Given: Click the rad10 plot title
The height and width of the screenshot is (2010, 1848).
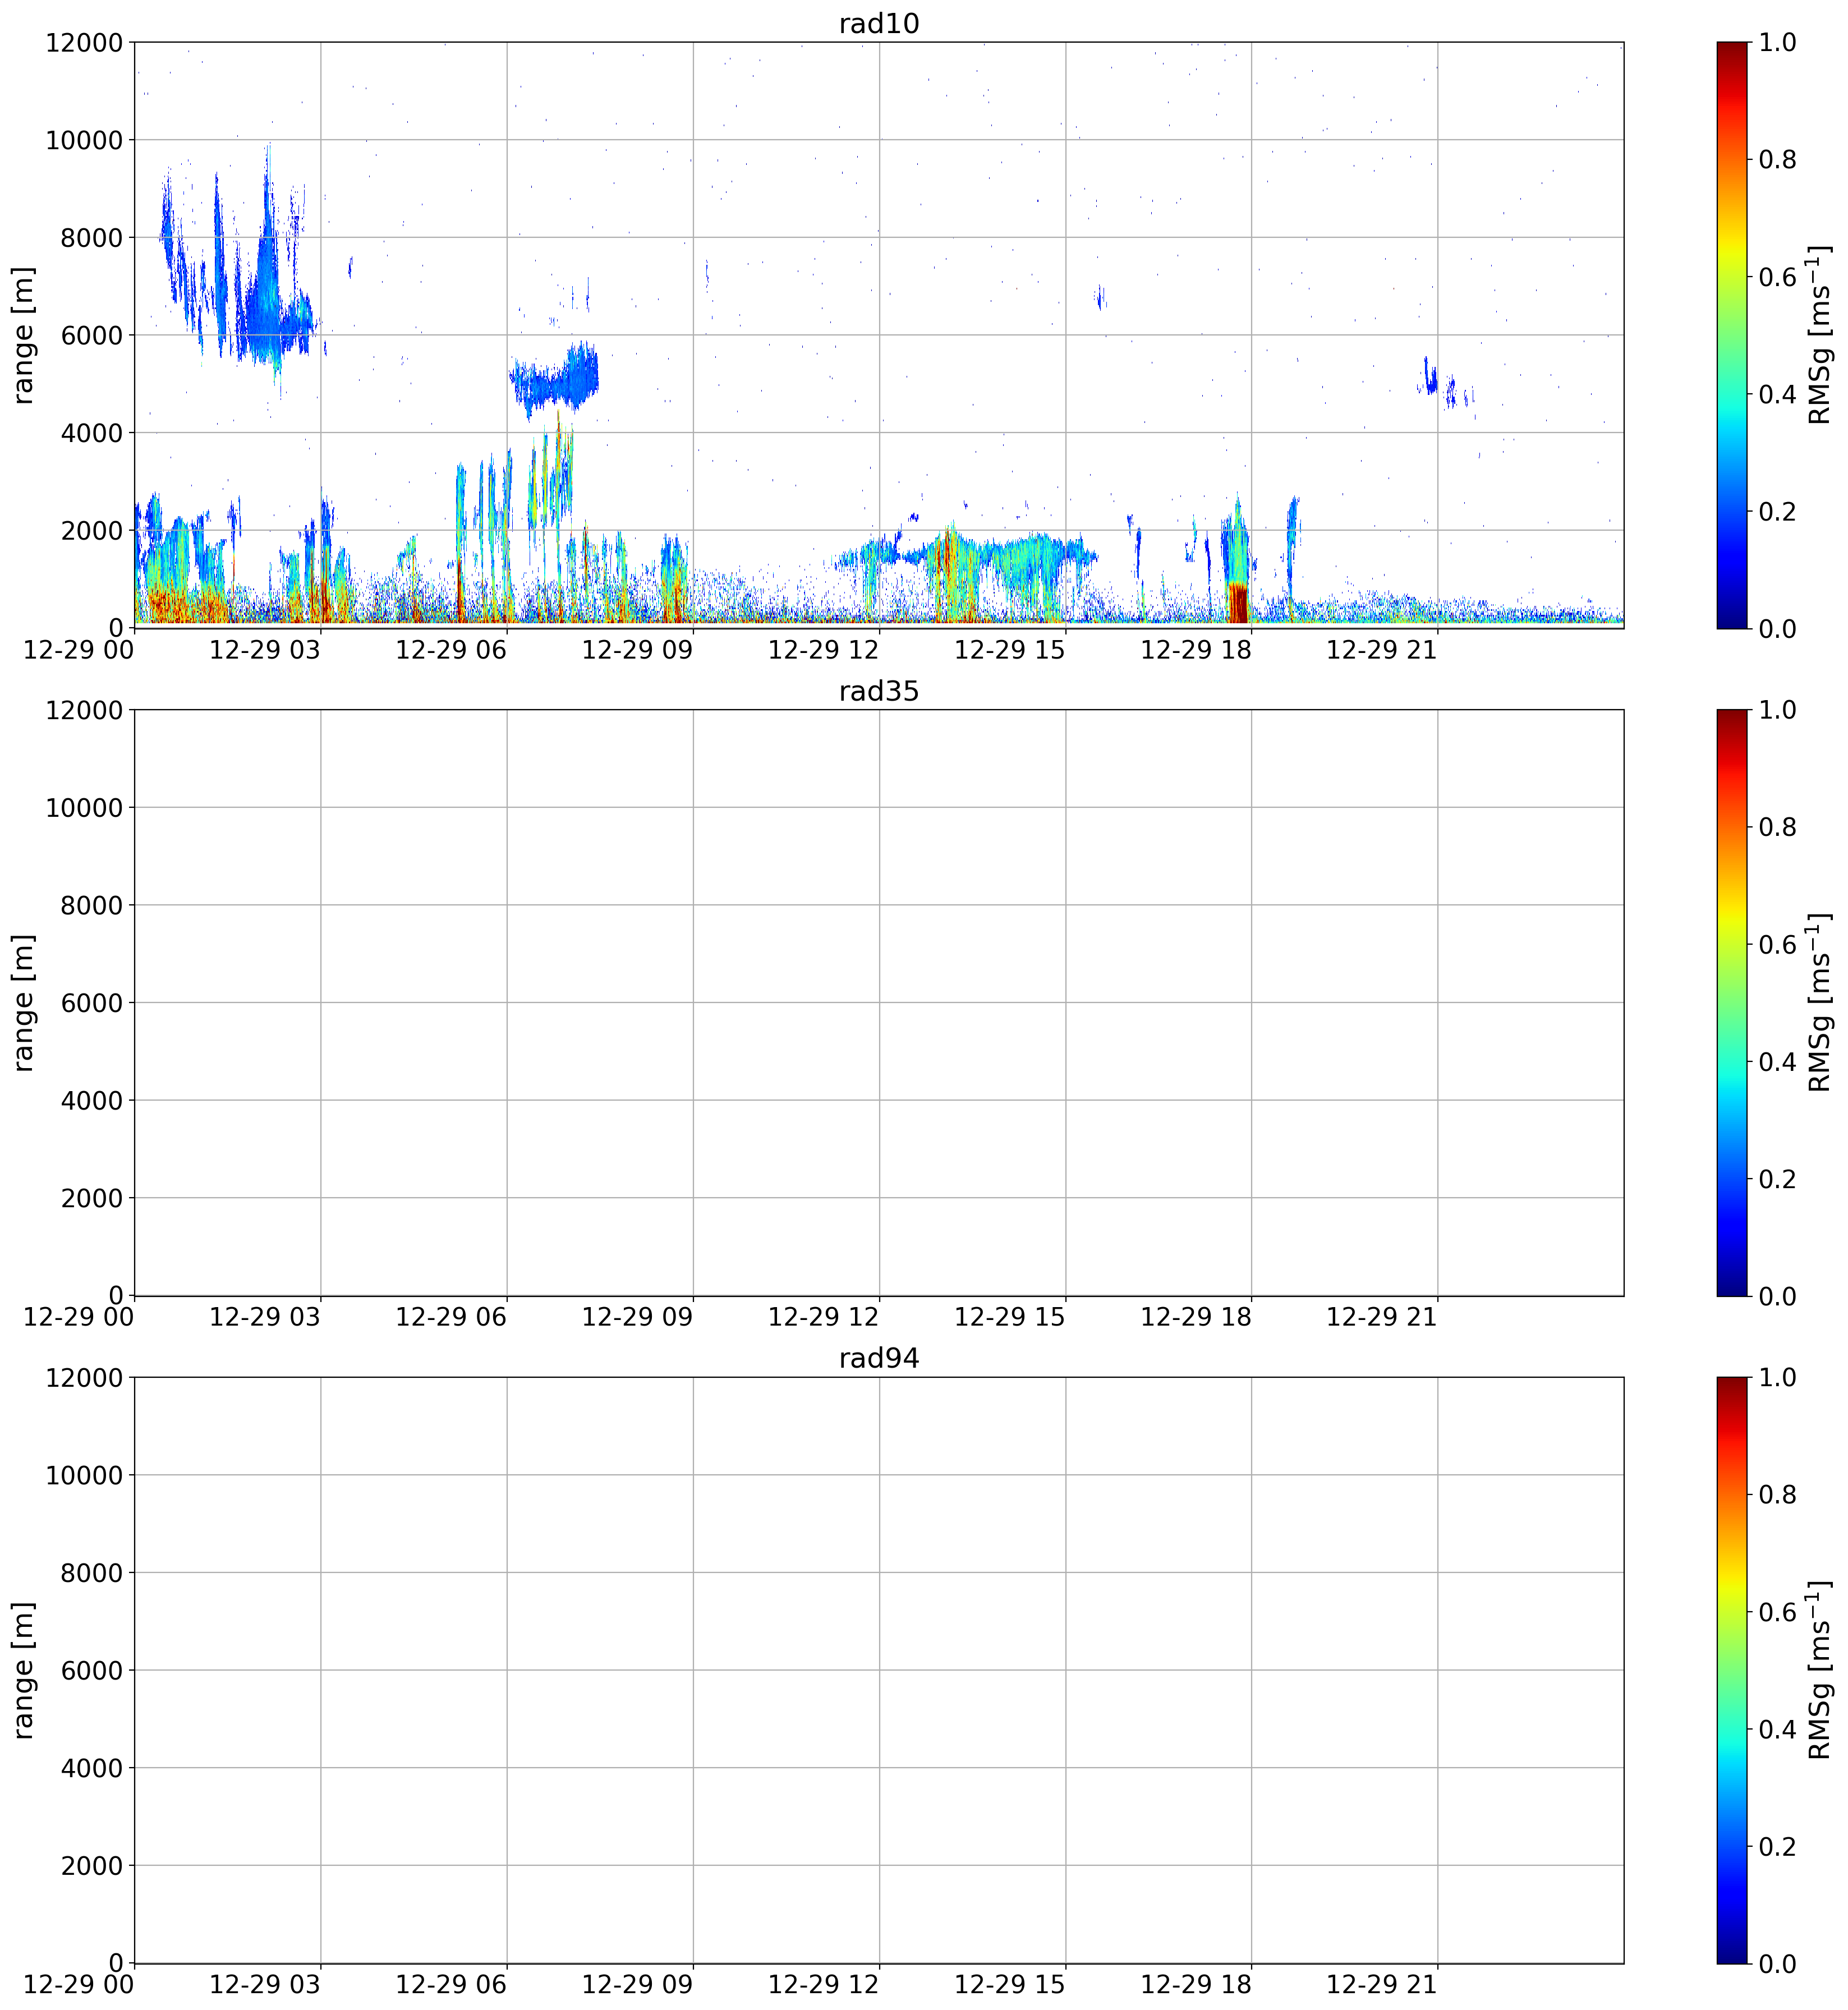Looking at the screenshot, I should click(x=878, y=23).
